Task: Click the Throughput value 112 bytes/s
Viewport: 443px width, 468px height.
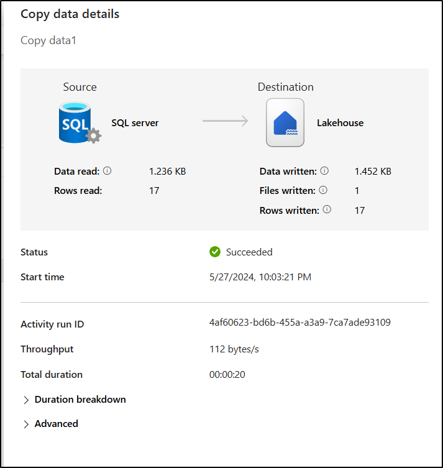Action: click(x=234, y=349)
